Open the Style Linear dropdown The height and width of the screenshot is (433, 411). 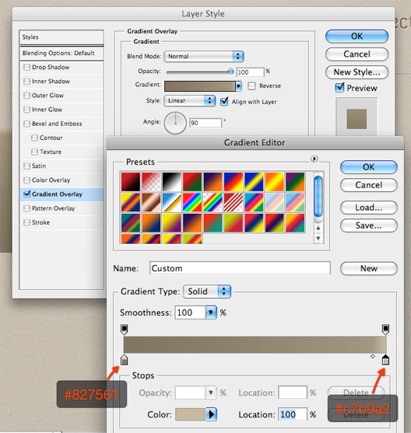[x=190, y=101]
